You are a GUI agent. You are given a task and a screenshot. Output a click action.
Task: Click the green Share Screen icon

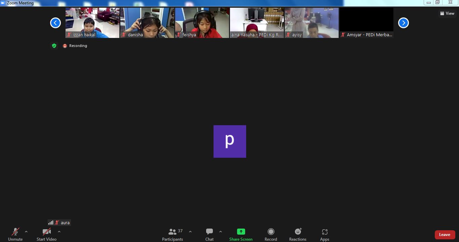coord(241,232)
